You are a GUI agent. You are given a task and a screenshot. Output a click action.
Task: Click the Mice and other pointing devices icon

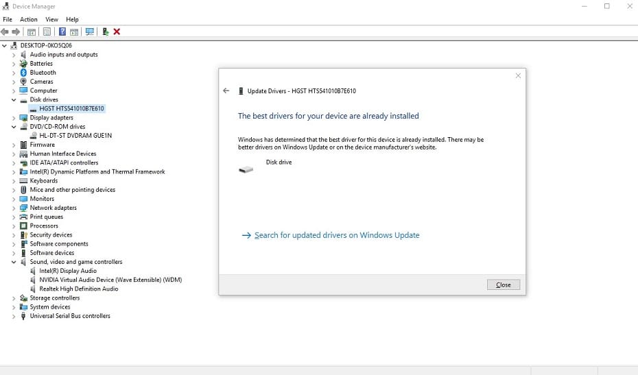23,189
